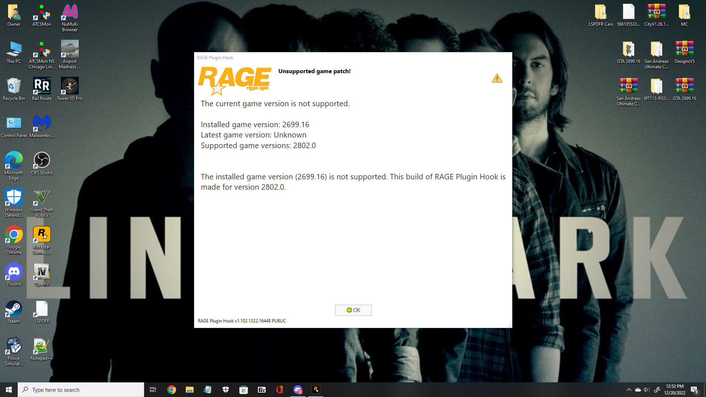Open the Rockstar Games Launcher shortcut
706x397 pixels.
(x=42, y=235)
